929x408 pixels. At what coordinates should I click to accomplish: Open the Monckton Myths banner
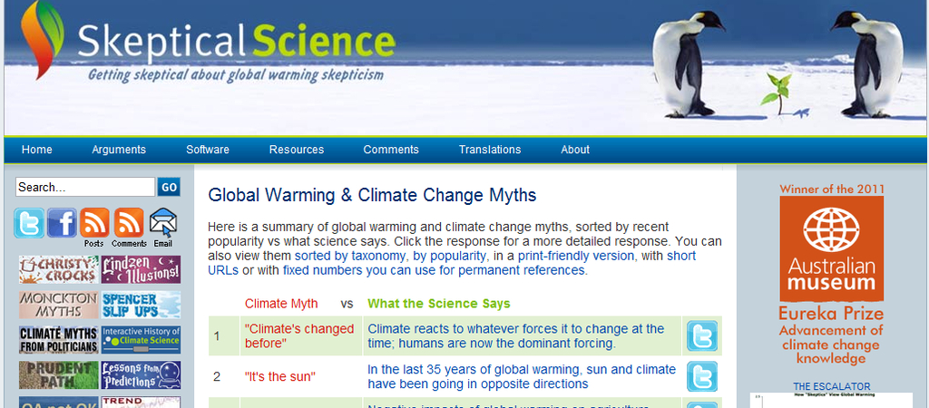coord(58,305)
